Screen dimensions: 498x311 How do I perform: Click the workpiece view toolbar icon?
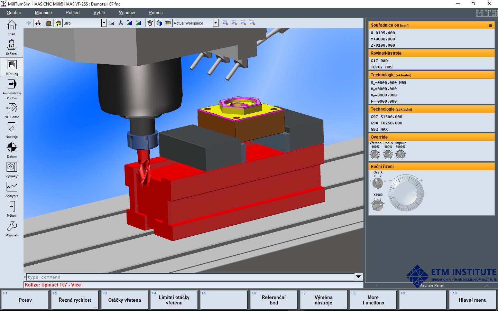(x=48, y=23)
